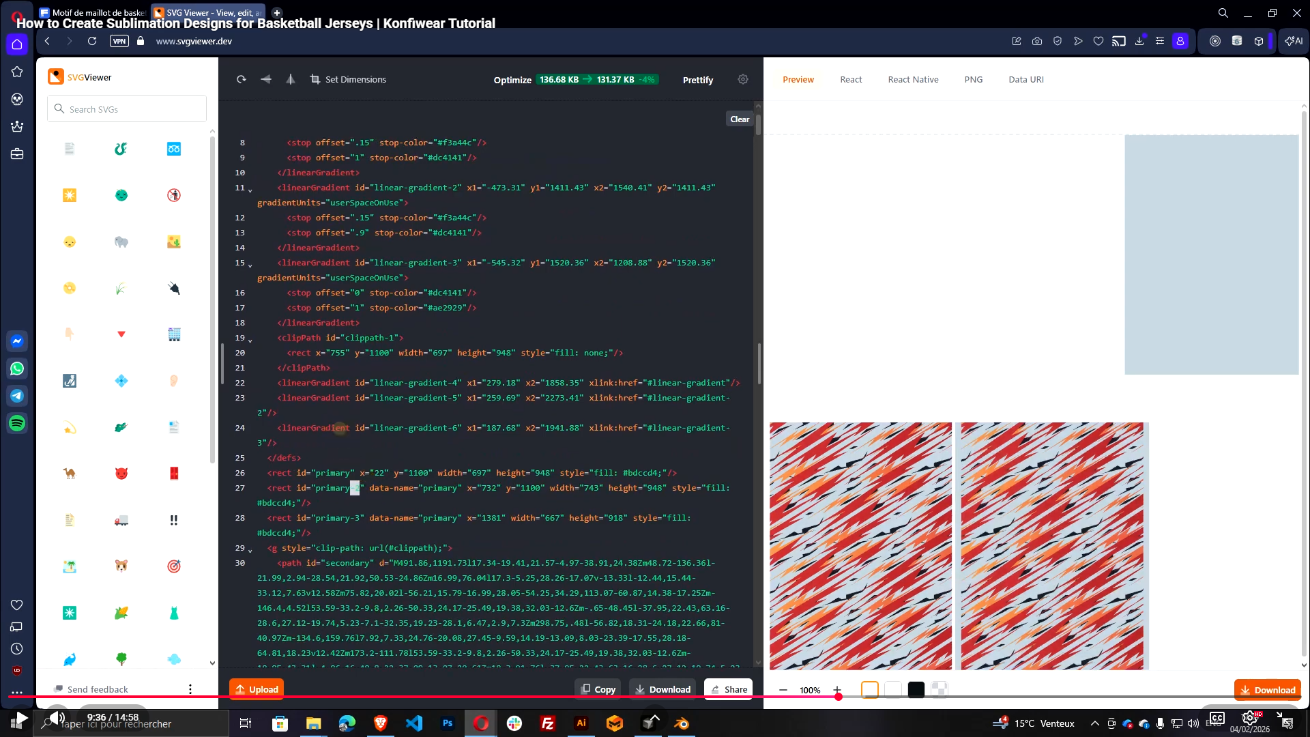Viewport: 1310px width, 737px height.
Task: Rotate the SVG using the rotate icon
Action: coord(242,79)
